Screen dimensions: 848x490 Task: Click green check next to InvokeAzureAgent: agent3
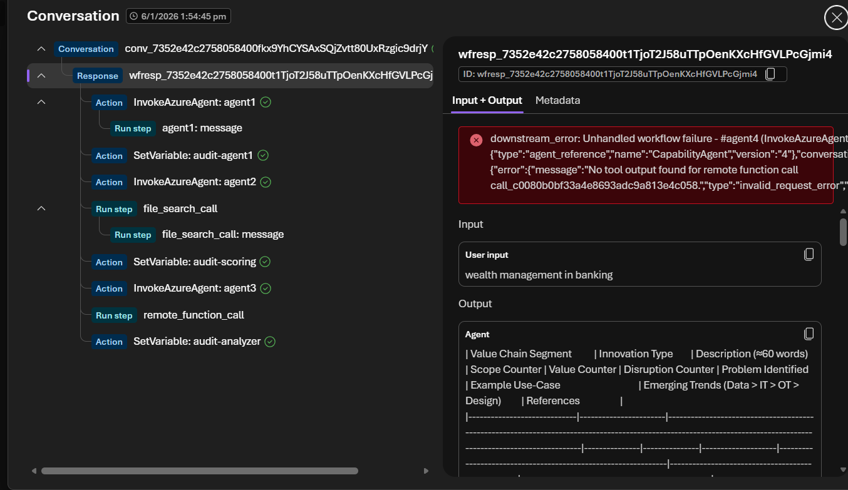(266, 288)
